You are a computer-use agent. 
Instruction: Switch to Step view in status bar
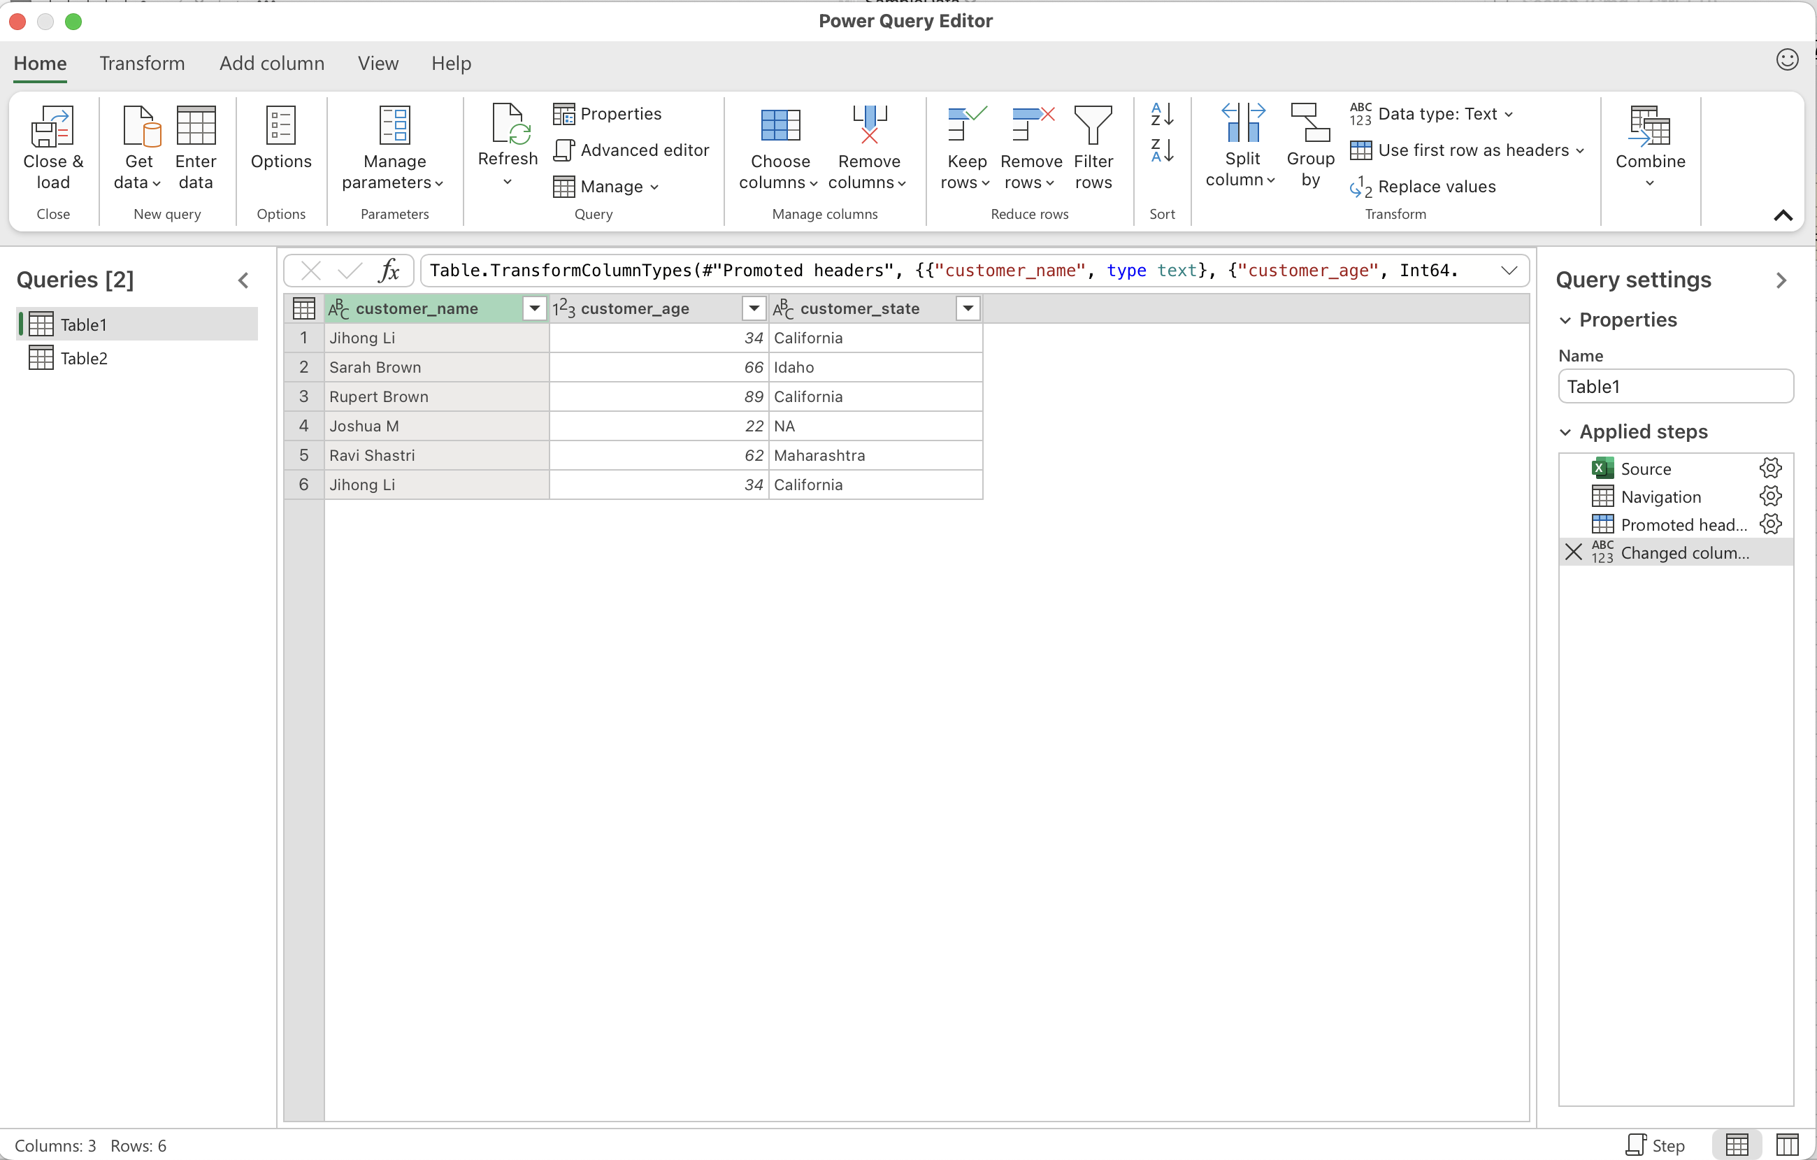pyautogui.click(x=1656, y=1145)
